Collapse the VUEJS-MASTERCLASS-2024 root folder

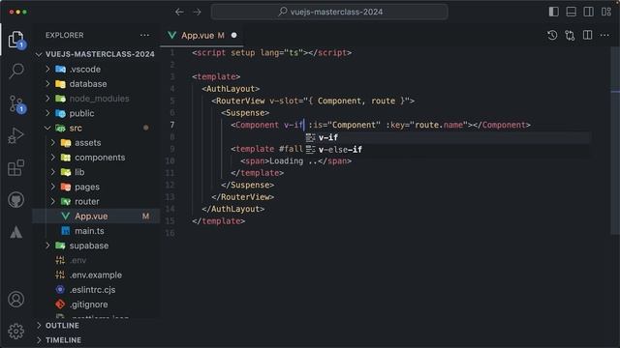tap(96, 54)
